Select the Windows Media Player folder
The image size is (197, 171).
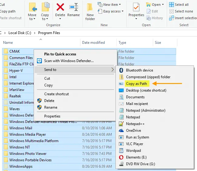[x=28, y=134]
